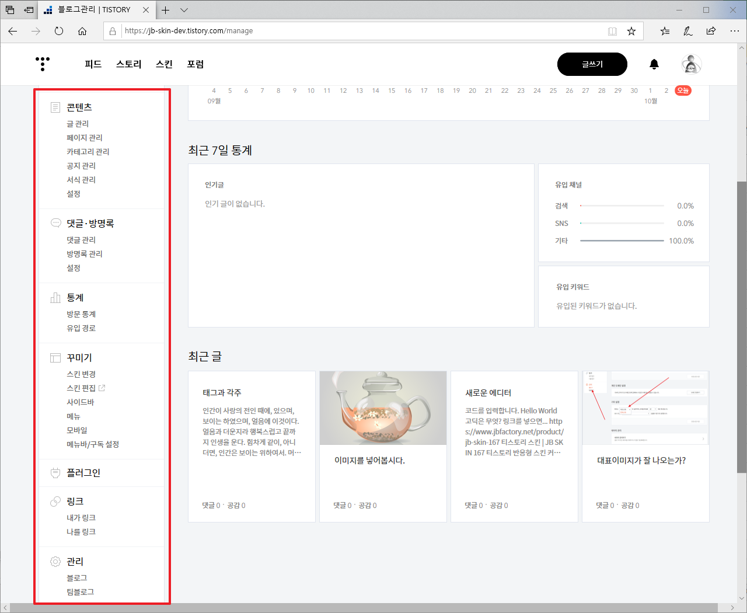Open 스킨 변경 in sidebar
The width and height of the screenshot is (747, 613).
(x=81, y=374)
